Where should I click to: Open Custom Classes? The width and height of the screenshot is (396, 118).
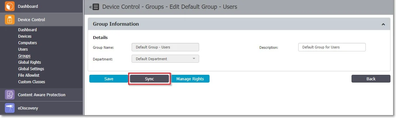pyautogui.click(x=32, y=82)
